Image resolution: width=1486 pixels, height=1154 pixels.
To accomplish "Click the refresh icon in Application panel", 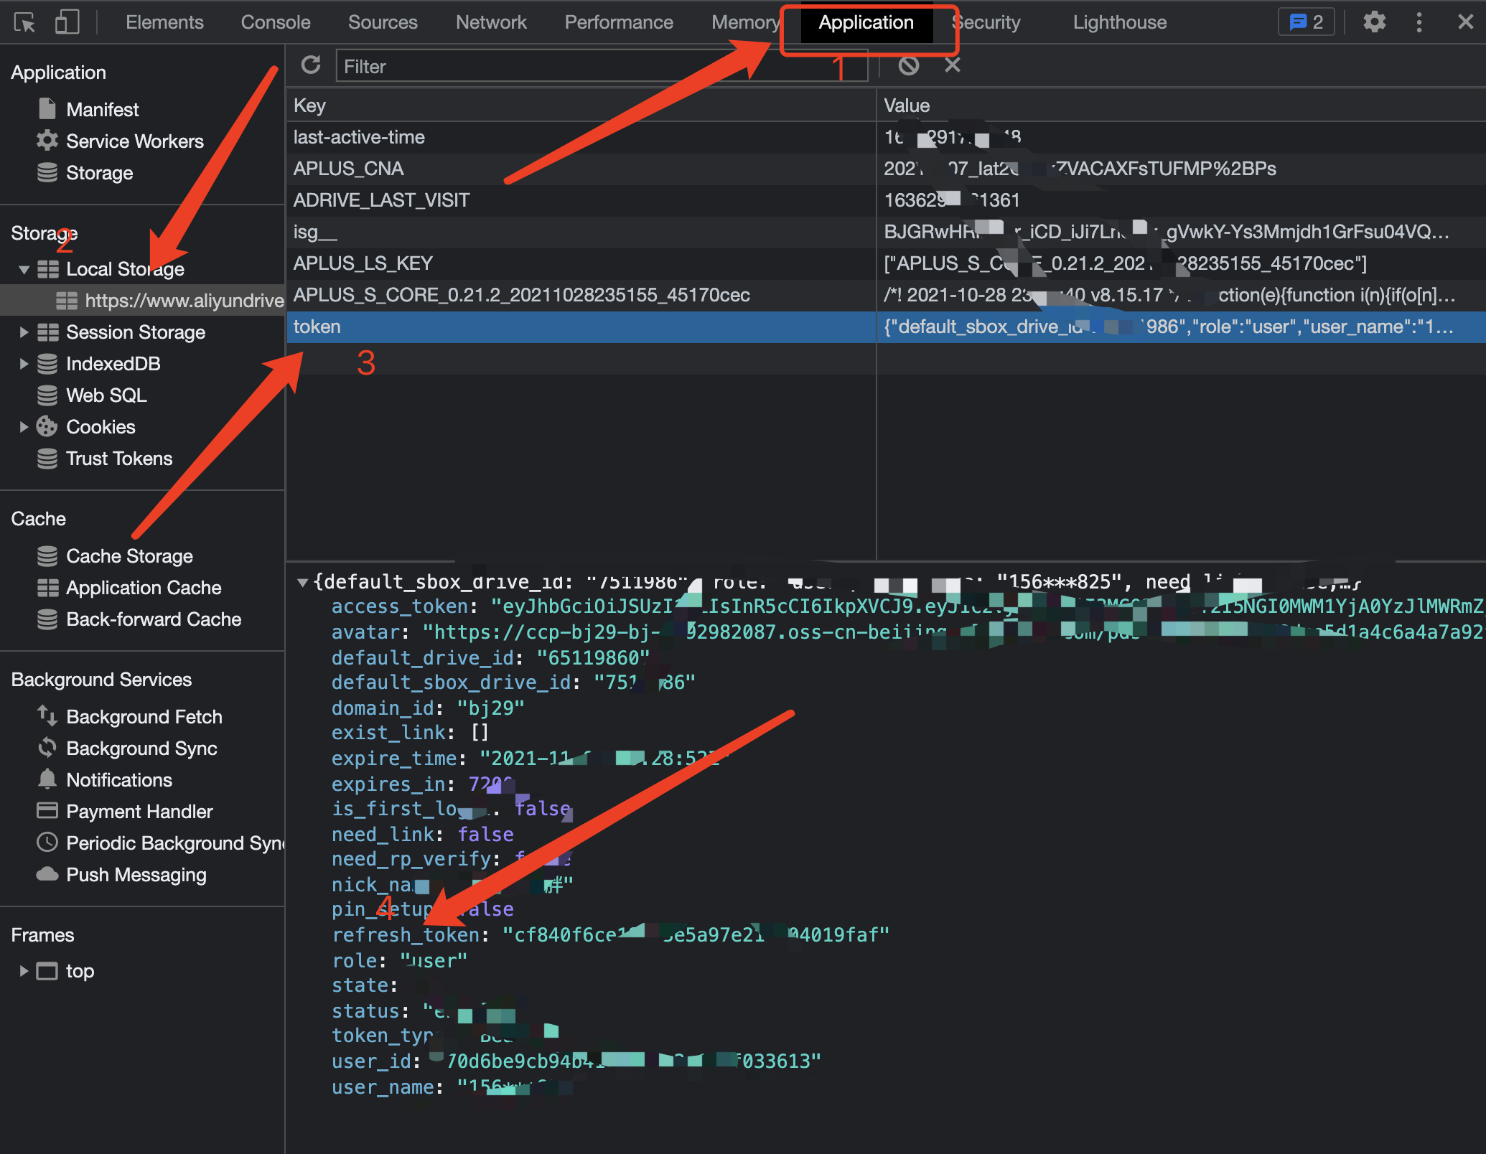I will tap(311, 66).
